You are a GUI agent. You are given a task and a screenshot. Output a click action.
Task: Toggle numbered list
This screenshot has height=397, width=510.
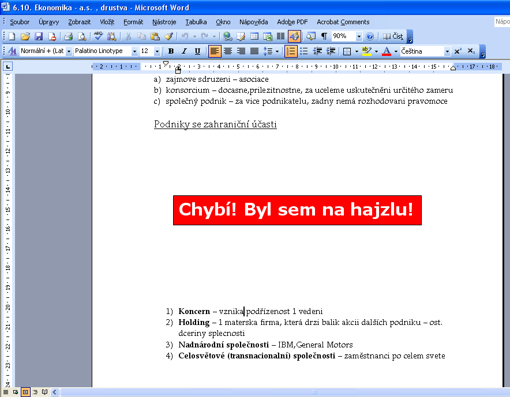(x=291, y=51)
